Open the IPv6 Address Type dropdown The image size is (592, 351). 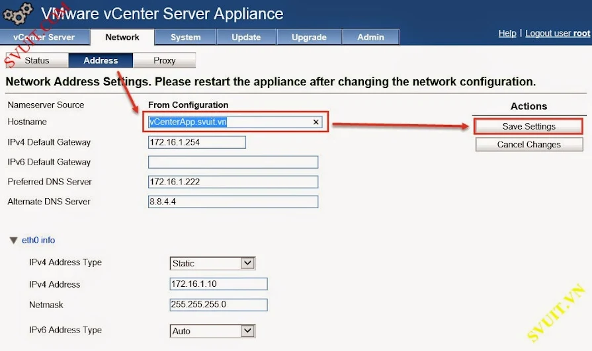coord(212,331)
